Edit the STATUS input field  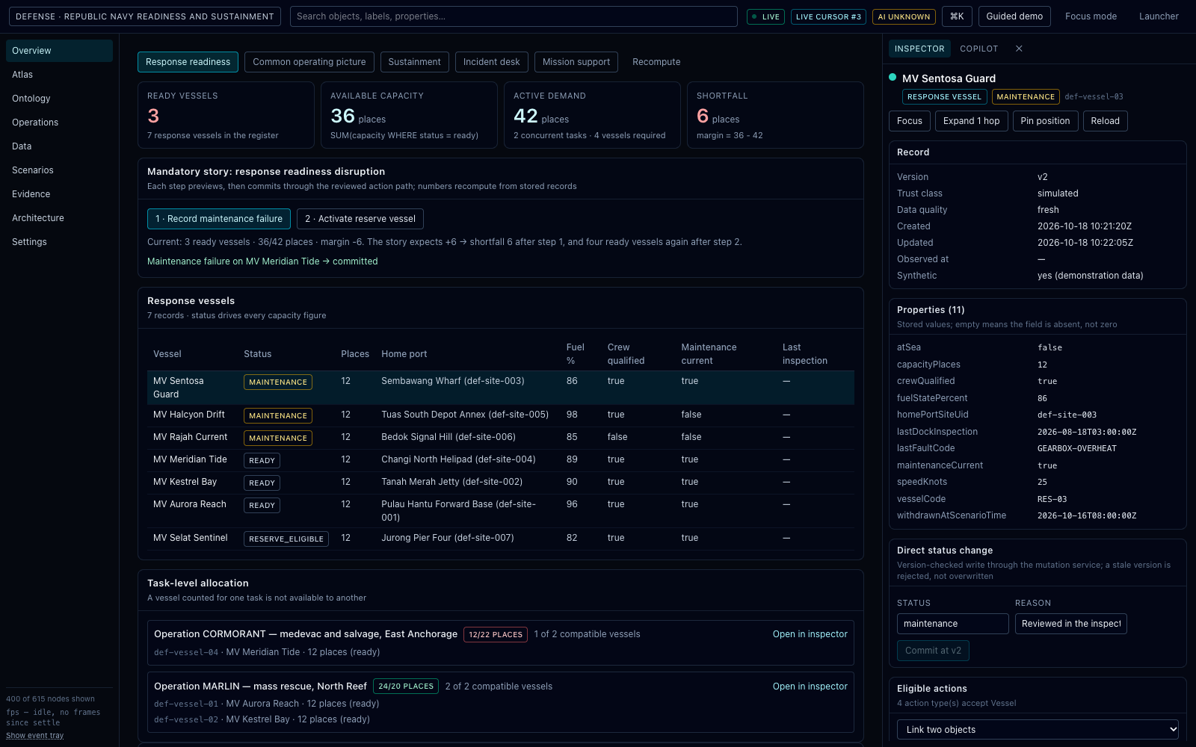click(x=952, y=624)
